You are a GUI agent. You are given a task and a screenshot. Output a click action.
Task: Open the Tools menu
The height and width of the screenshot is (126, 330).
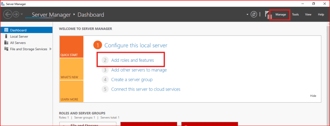coord(295,14)
